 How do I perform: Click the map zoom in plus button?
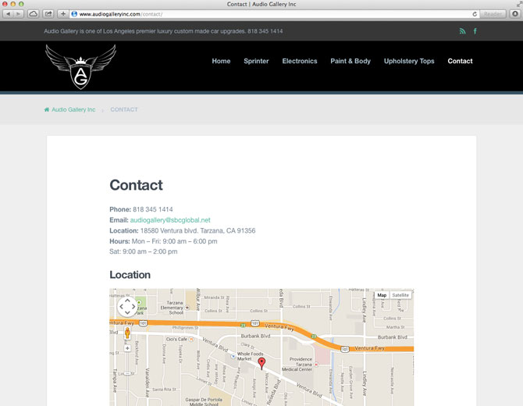127,348
